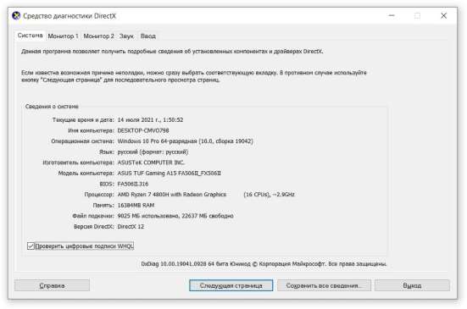
Task: Click the DirectX icon in title bar
Action: (x=16, y=16)
